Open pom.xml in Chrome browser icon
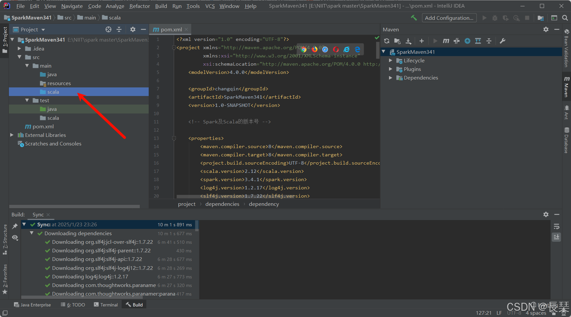Viewport: 571px width, 317px height. pyautogui.click(x=304, y=49)
